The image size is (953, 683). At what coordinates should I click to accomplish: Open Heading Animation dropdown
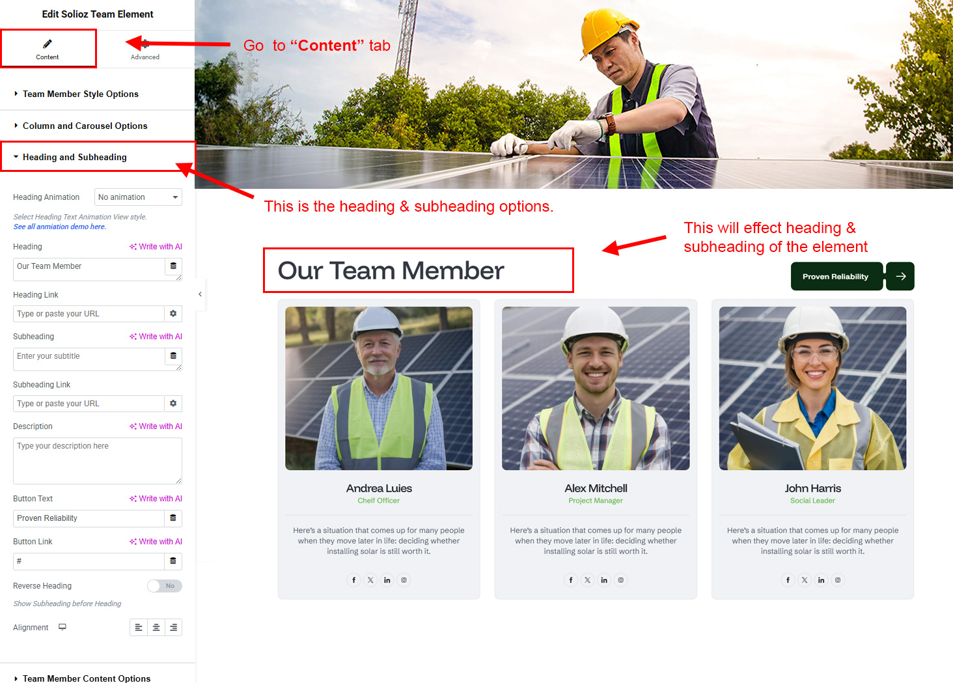(138, 197)
